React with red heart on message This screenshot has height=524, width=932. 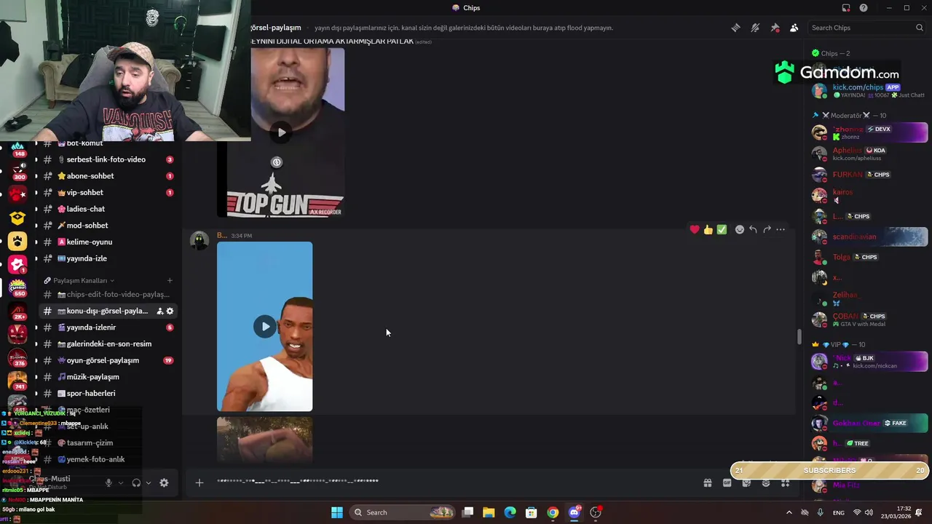(695, 229)
